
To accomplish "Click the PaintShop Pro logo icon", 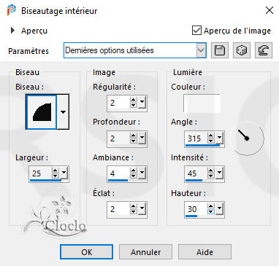I will [x=12, y=10].
